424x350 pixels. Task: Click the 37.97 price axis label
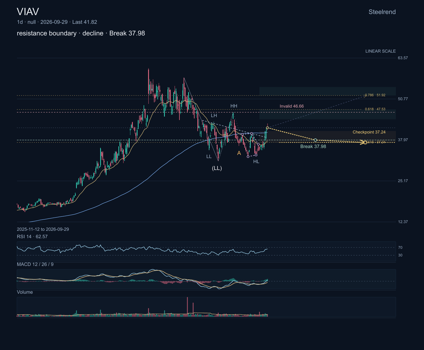[403, 140]
